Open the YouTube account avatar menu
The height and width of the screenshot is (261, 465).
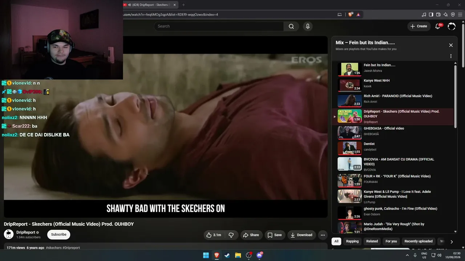pos(452,26)
